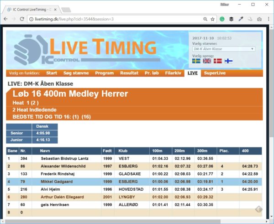Click the Pr. løb navigation link

[151, 73]
